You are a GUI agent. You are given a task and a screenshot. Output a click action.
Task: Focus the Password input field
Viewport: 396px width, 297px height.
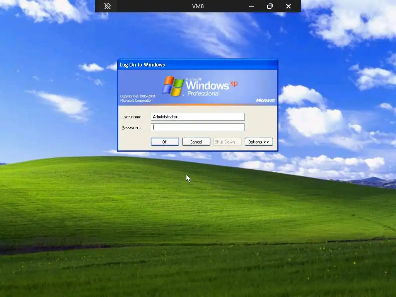[x=198, y=127]
